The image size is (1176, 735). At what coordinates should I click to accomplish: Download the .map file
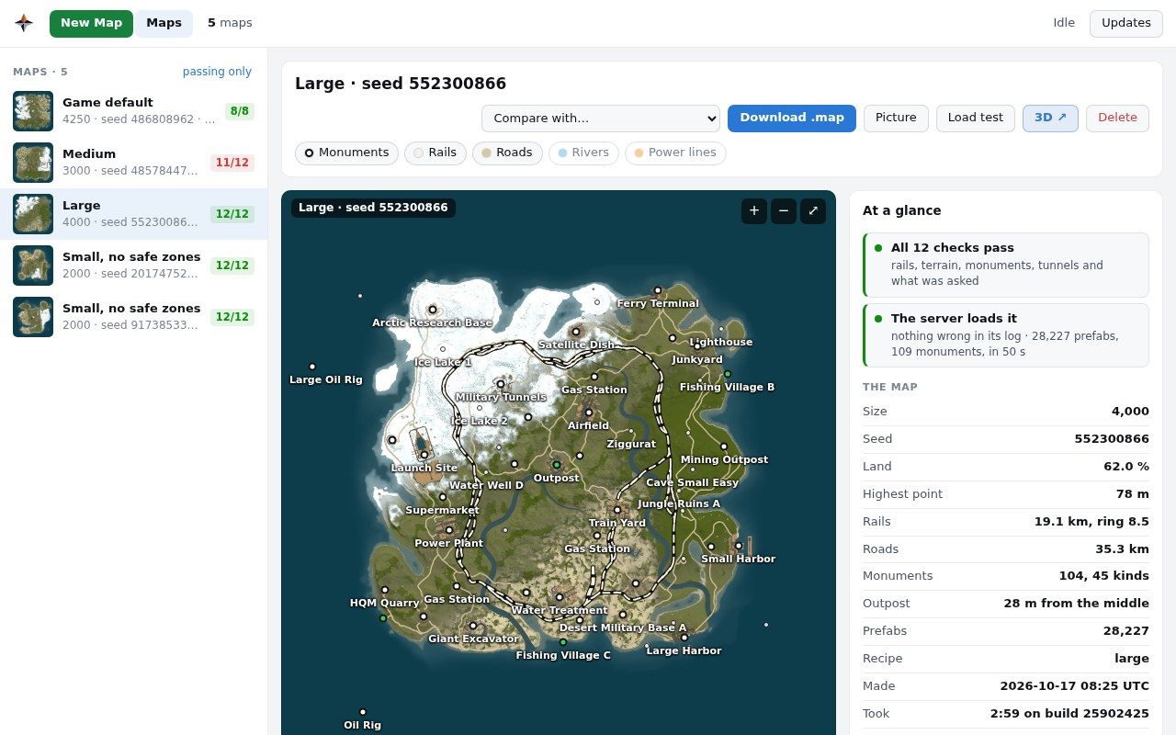click(792, 119)
